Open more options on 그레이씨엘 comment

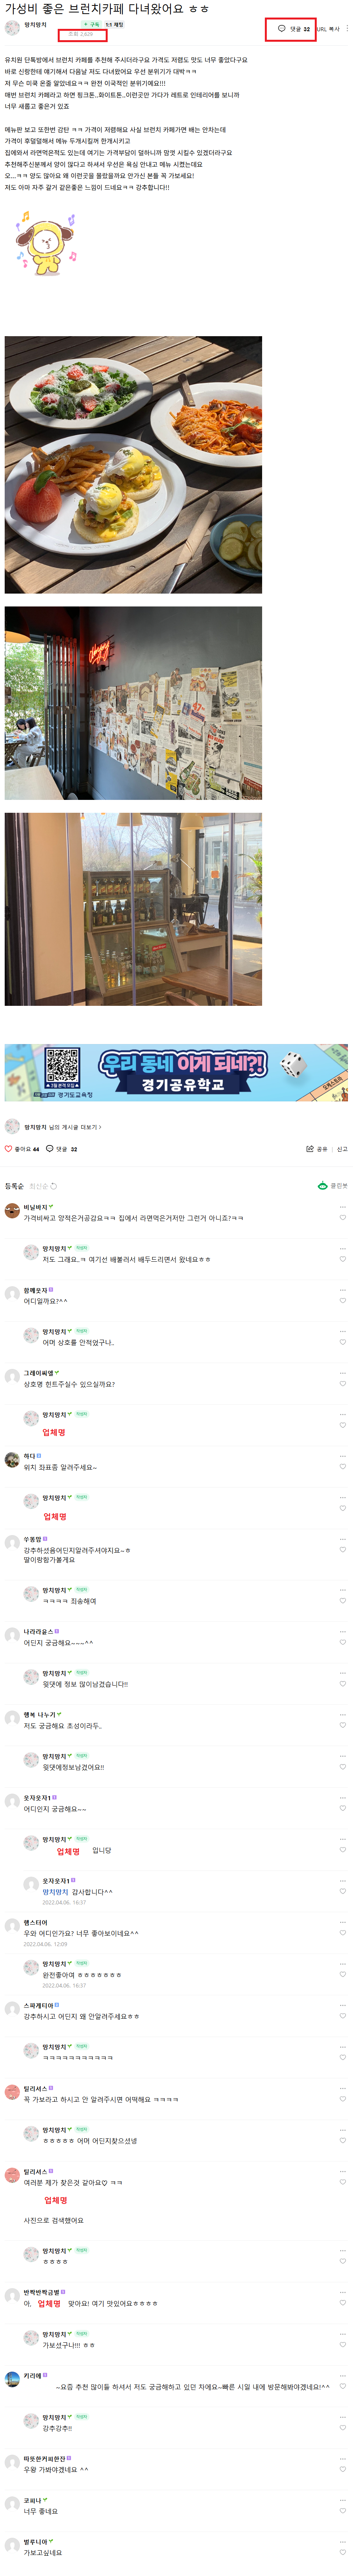point(342,1373)
